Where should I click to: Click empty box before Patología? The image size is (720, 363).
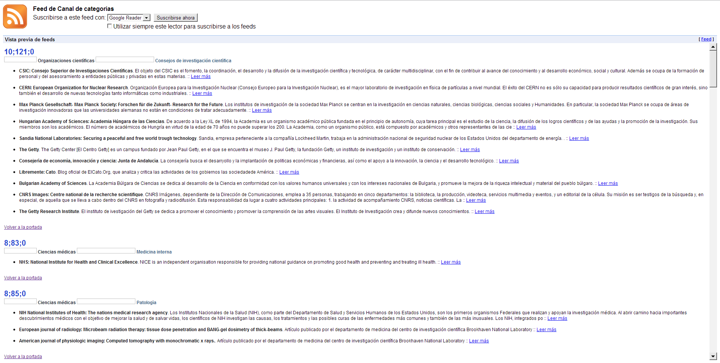point(106,301)
